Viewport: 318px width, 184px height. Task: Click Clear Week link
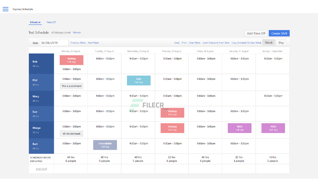pos(194,43)
